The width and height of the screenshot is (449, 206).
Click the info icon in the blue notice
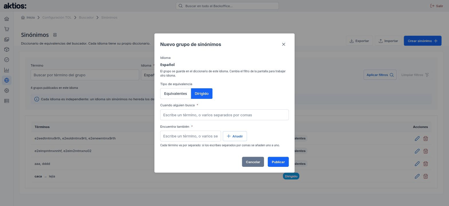click(x=37, y=99)
